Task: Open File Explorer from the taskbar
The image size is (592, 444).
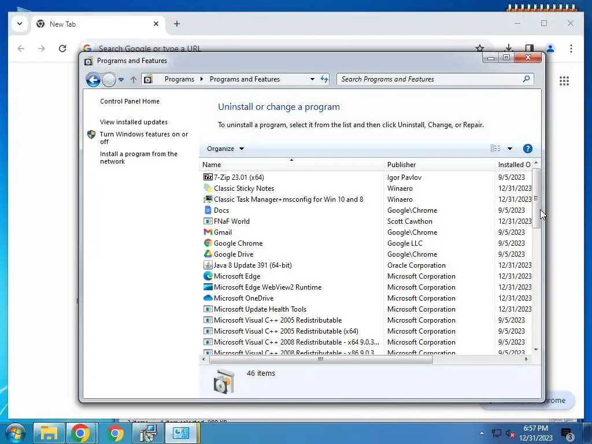Action: click(x=49, y=433)
